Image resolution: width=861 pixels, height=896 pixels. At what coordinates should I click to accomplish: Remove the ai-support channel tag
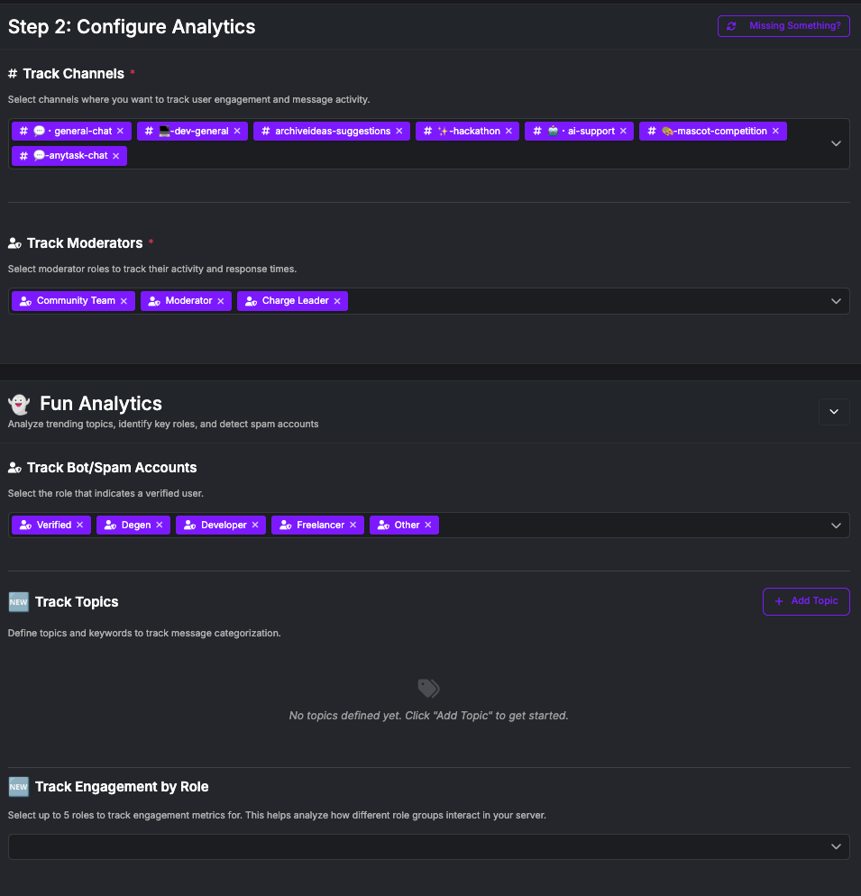(x=623, y=132)
